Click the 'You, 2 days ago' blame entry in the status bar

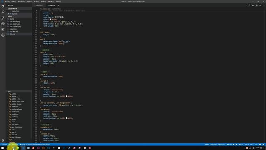tap(211, 145)
